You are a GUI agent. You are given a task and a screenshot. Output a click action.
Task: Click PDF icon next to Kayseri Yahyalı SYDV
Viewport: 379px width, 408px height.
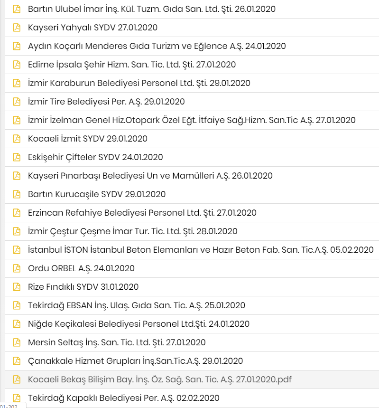click(x=17, y=28)
